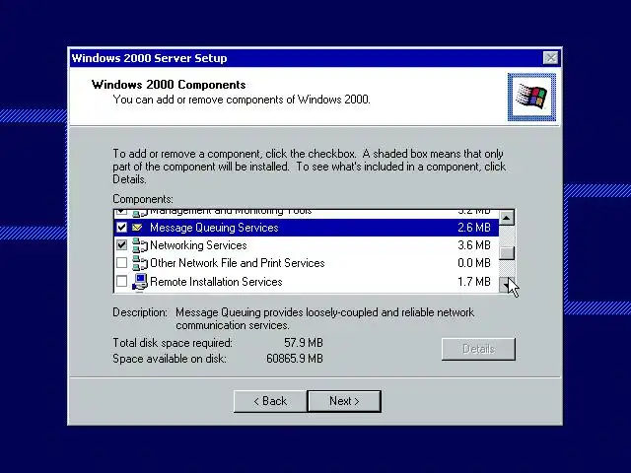Viewport: 631px width, 473px height.
Task: Open the component Details button
Action: click(478, 349)
